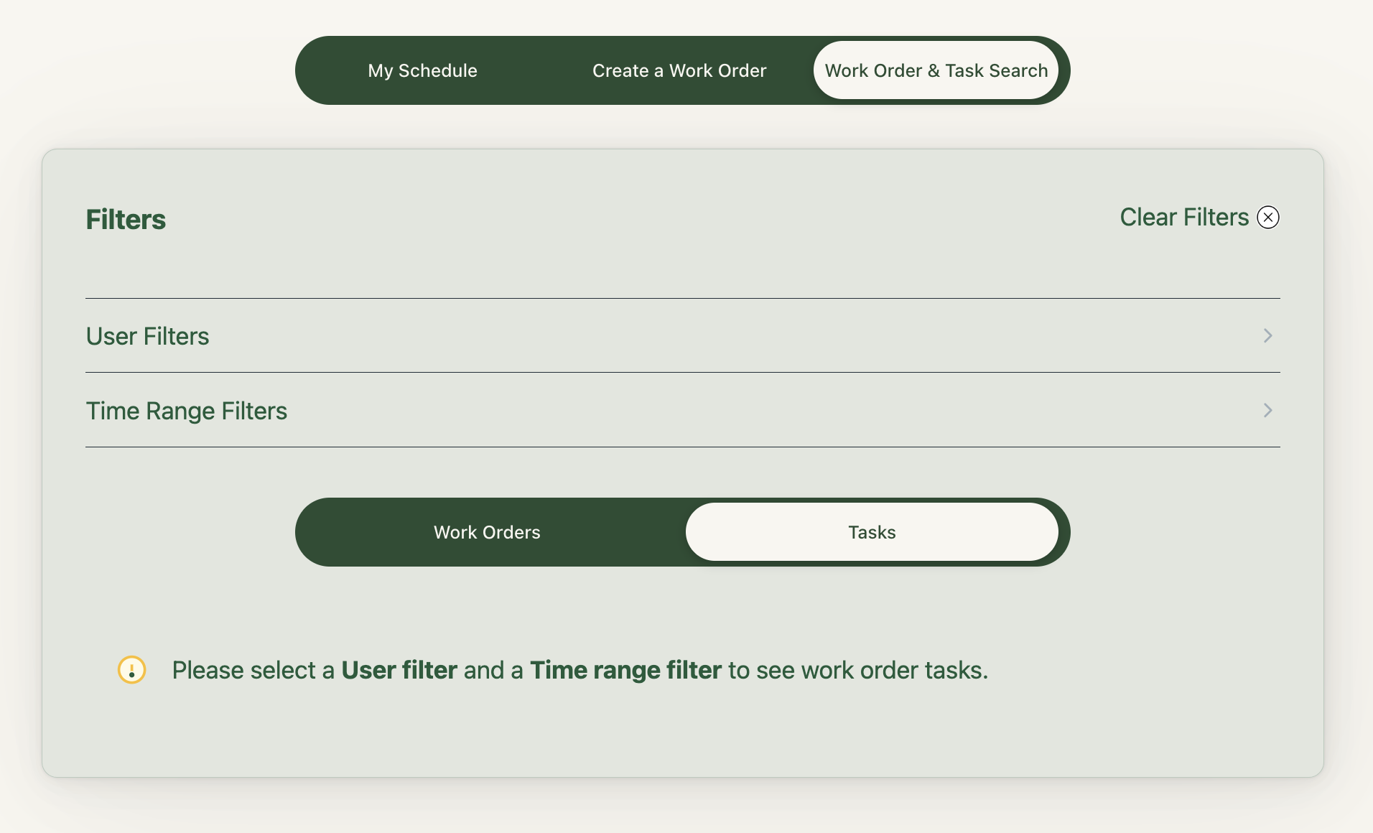Image resolution: width=1373 pixels, height=833 pixels.
Task: Select Work Order & Task Search tab
Action: [x=936, y=70]
